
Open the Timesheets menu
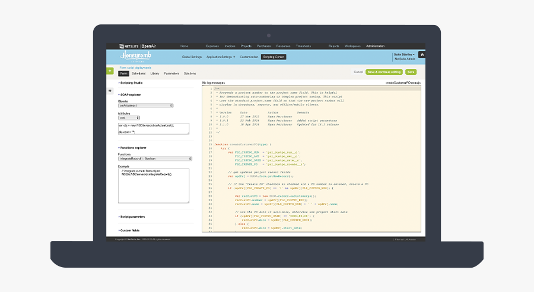303,46
